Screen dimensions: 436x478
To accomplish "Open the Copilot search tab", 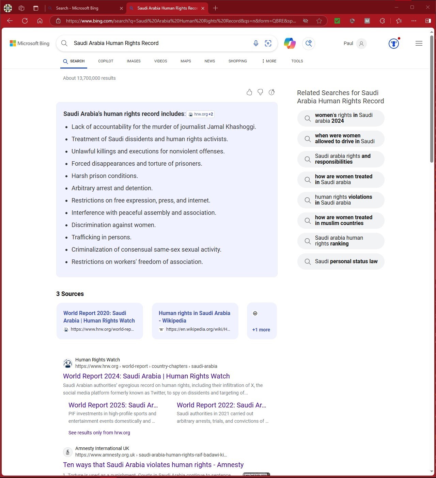I will tap(106, 61).
